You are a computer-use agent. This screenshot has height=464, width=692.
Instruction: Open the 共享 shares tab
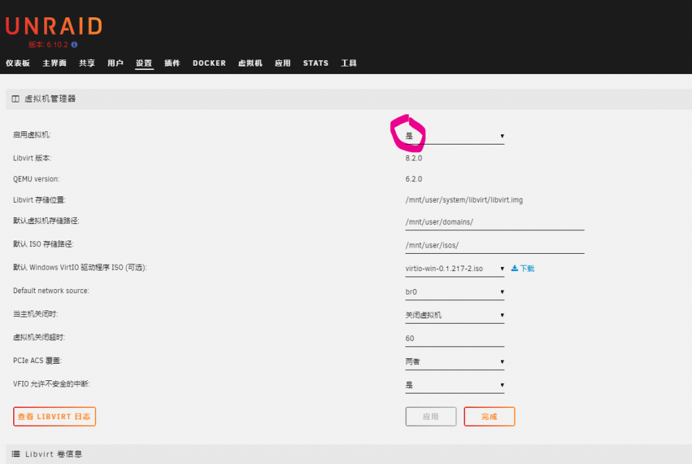(87, 63)
